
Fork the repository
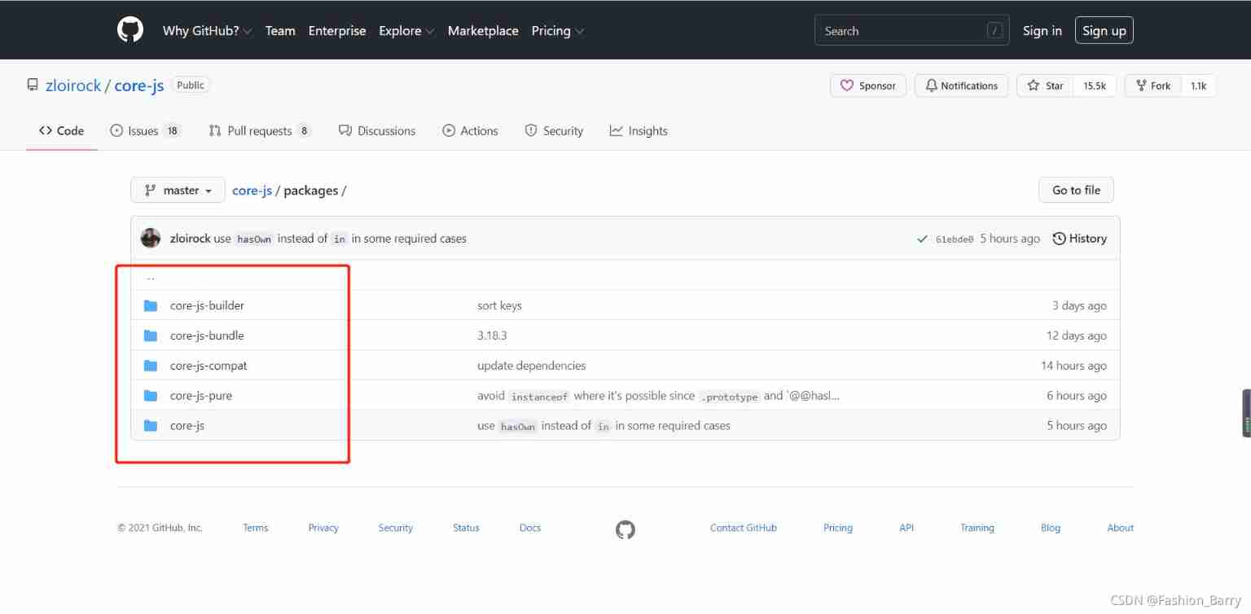1152,86
